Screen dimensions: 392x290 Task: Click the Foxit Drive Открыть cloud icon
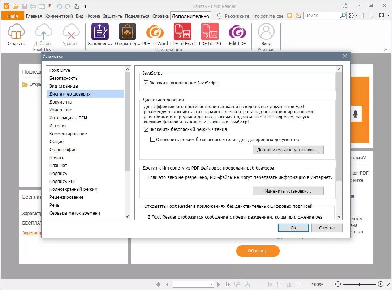[x=16, y=32]
